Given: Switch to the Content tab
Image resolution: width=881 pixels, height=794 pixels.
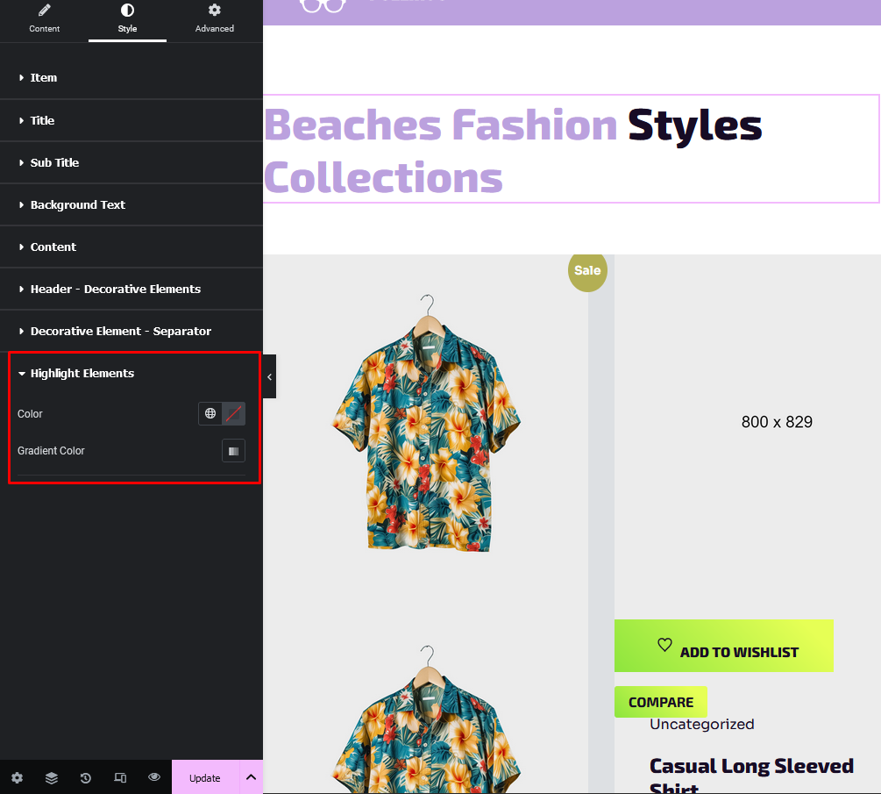Looking at the screenshot, I should pyautogui.click(x=45, y=20).
